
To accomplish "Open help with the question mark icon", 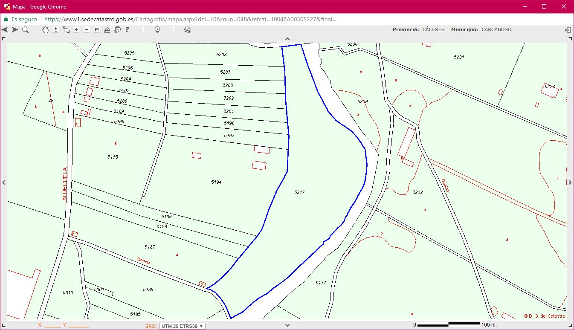I will click(x=127, y=29).
